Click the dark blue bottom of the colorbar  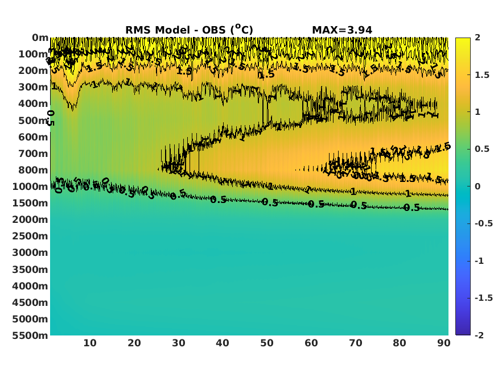(x=463, y=331)
